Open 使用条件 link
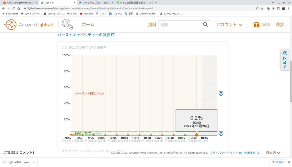Viewport: 292px width, 167px height. point(252,153)
